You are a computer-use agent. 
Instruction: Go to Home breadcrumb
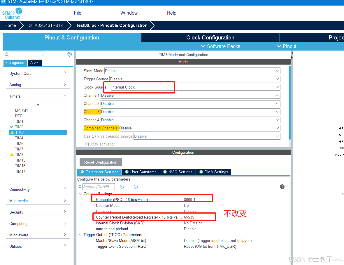[10, 25]
